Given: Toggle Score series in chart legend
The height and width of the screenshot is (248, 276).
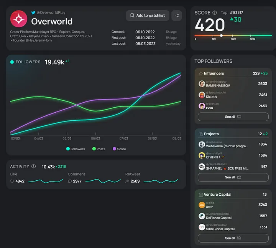Looking at the screenshot, I should coord(119,149).
